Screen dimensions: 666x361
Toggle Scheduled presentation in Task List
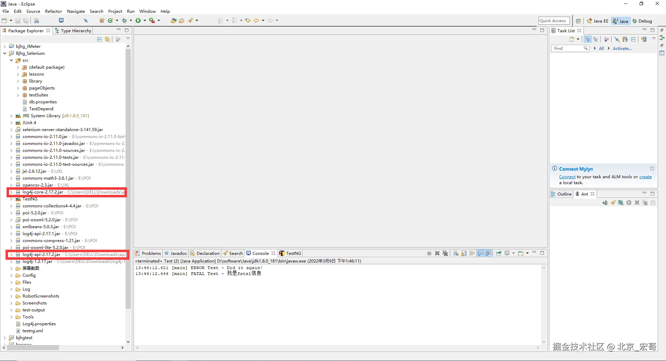click(596, 39)
